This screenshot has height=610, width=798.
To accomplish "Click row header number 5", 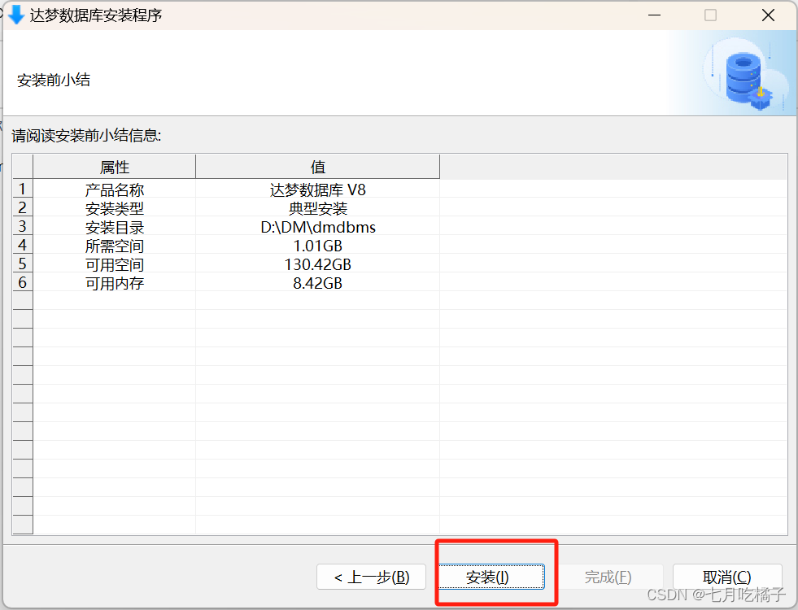I will (x=23, y=264).
